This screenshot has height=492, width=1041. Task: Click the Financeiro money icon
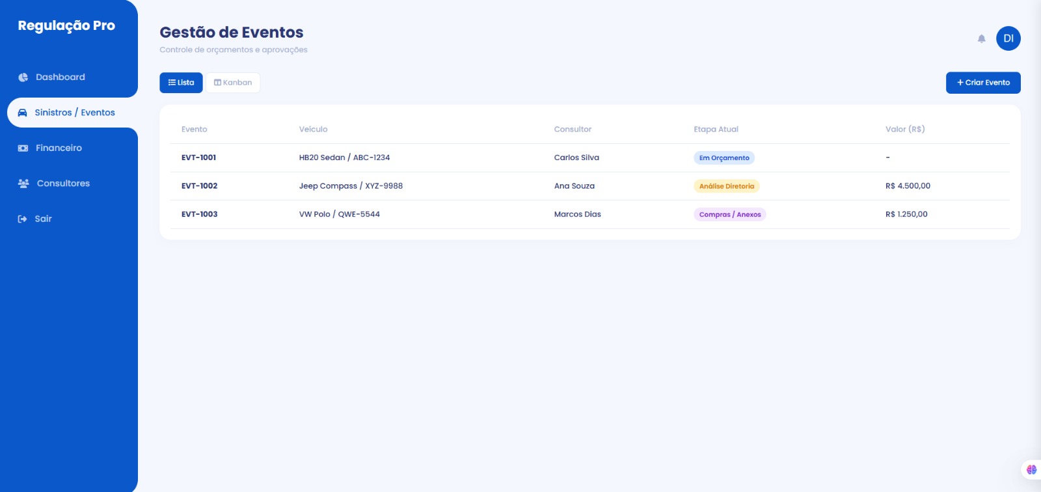point(23,148)
